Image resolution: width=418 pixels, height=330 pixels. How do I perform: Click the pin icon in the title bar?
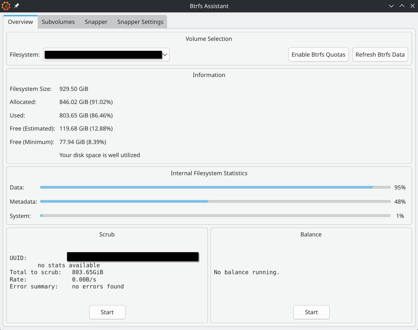15,6
